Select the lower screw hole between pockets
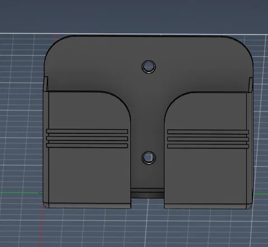Screen dimensions: 268x247 coord(149,158)
